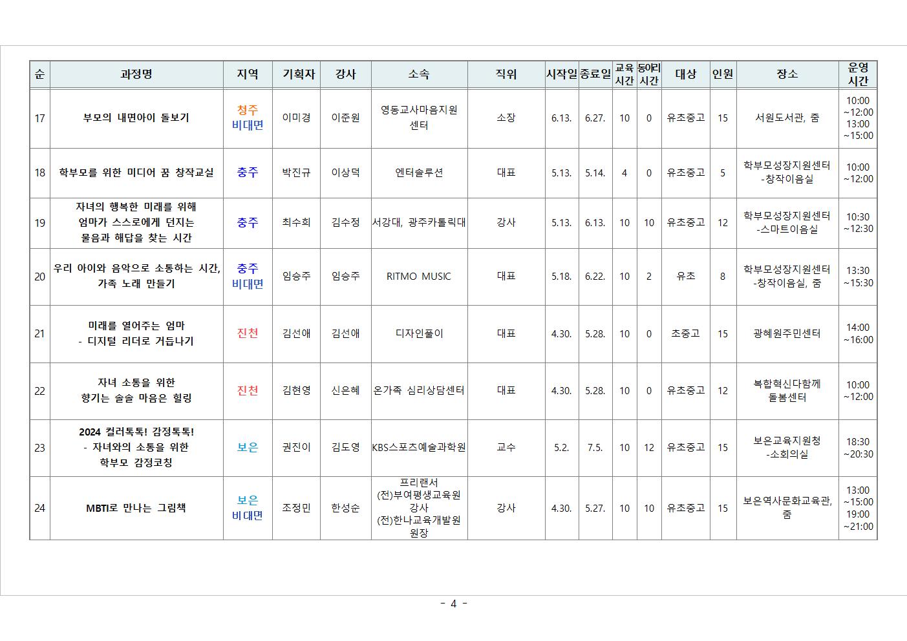
Task: Select instructor name '이준원'
Action: pos(346,118)
